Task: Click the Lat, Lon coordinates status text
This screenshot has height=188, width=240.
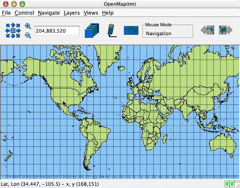Action: pyautogui.click(x=50, y=184)
